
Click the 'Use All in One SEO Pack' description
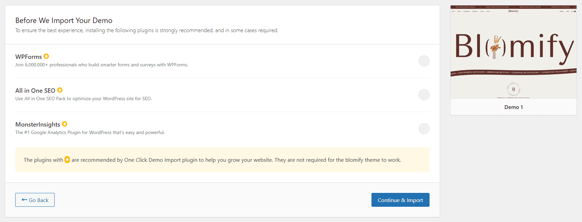[84, 98]
